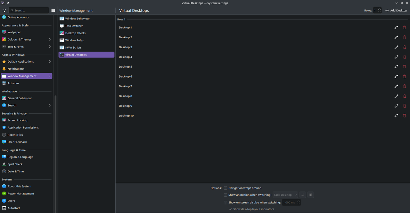Rename Desktop 6 via pencil icon
Image resolution: width=410 pixels, height=213 pixels.
point(396,76)
